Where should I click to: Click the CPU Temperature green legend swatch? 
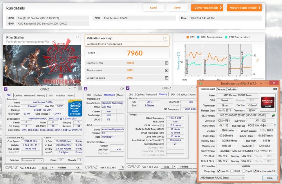tap(226, 37)
